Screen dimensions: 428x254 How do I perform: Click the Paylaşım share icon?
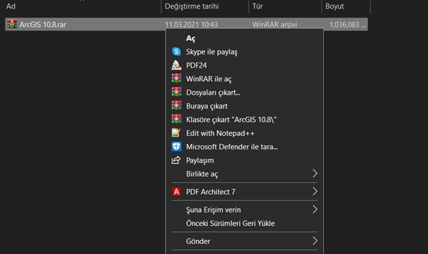point(176,160)
